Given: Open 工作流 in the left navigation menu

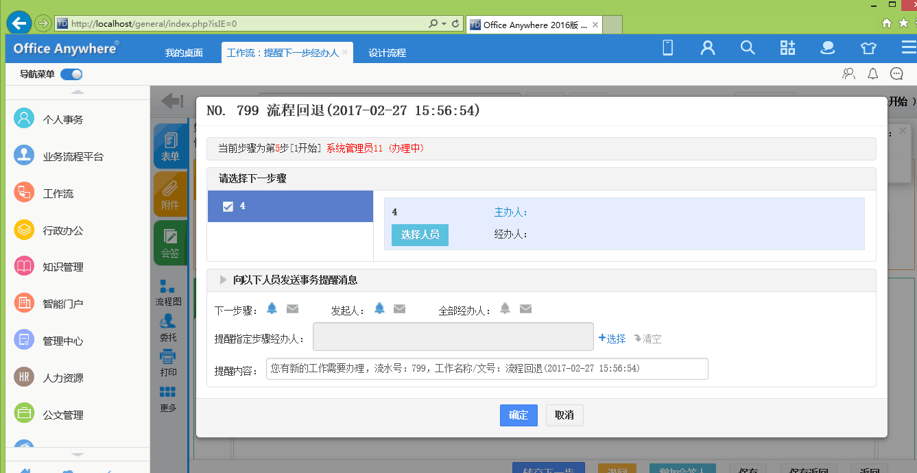Looking at the screenshot, I should coord(58,193).
